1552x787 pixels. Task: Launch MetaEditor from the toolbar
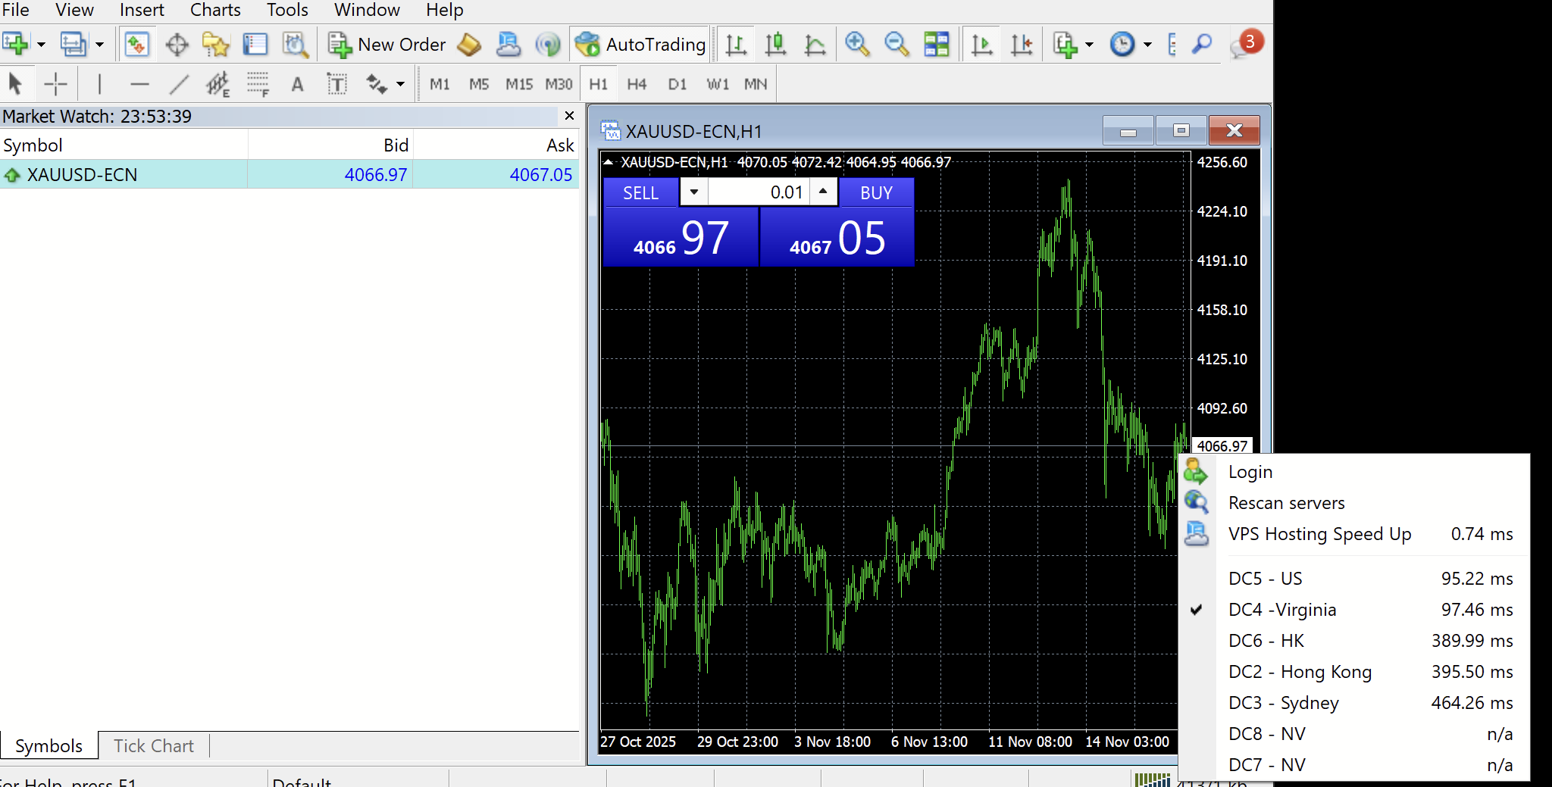pos(469,44)
